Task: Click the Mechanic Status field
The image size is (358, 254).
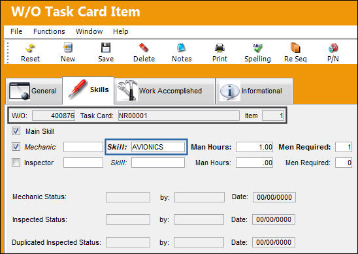Action: click(128, 197)
